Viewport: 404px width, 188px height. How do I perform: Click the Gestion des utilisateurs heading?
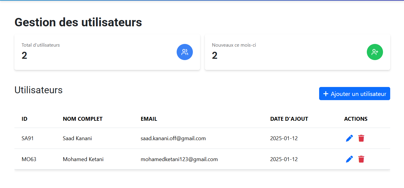(78, 22)
